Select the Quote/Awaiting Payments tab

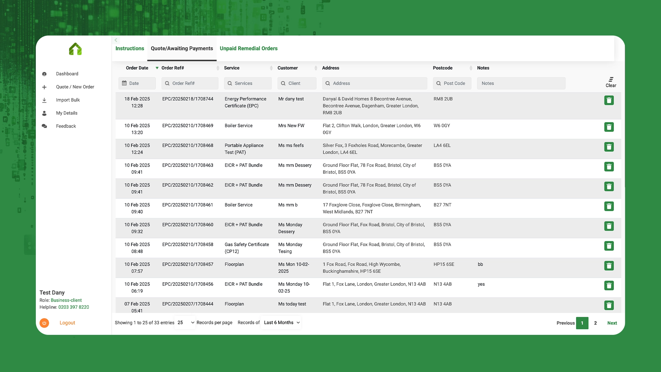182,48
